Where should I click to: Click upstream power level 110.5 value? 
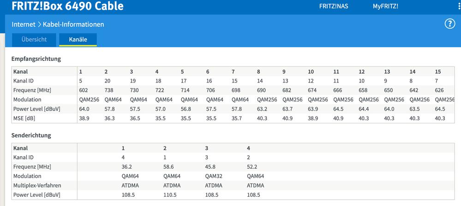[x=170, y=195]
